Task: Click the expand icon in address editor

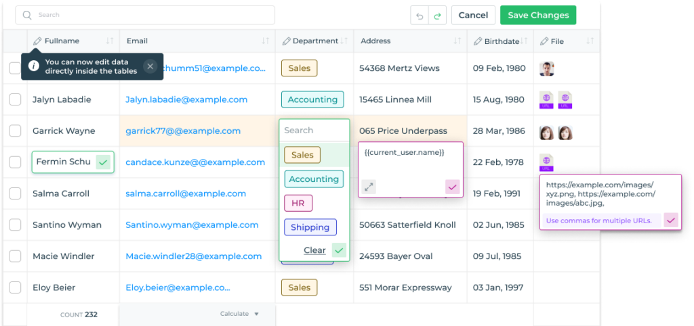Action: [369, 187]
